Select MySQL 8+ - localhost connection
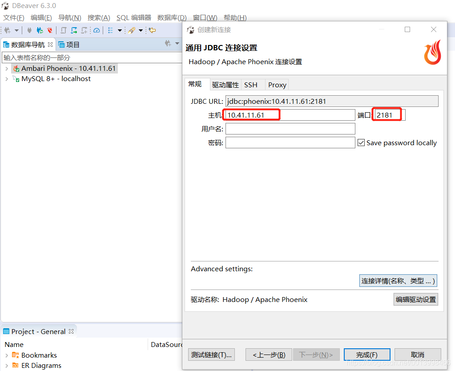 point(56,79)
